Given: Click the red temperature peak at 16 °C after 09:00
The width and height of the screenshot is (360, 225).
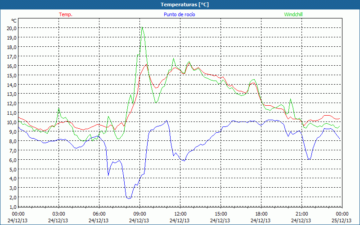Looking at the screenshot, I should [x=147, y=64].
